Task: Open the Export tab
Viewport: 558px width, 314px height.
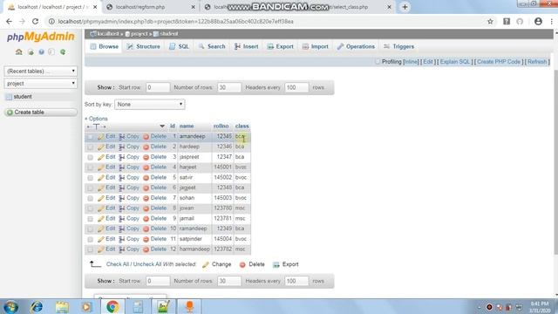Action: click(x=281, y=46)
